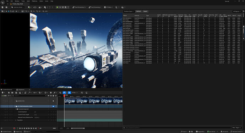This screenshot has height=133, width=245.
Task: Close the Sequencer tab
Action: tap(29, 90)
